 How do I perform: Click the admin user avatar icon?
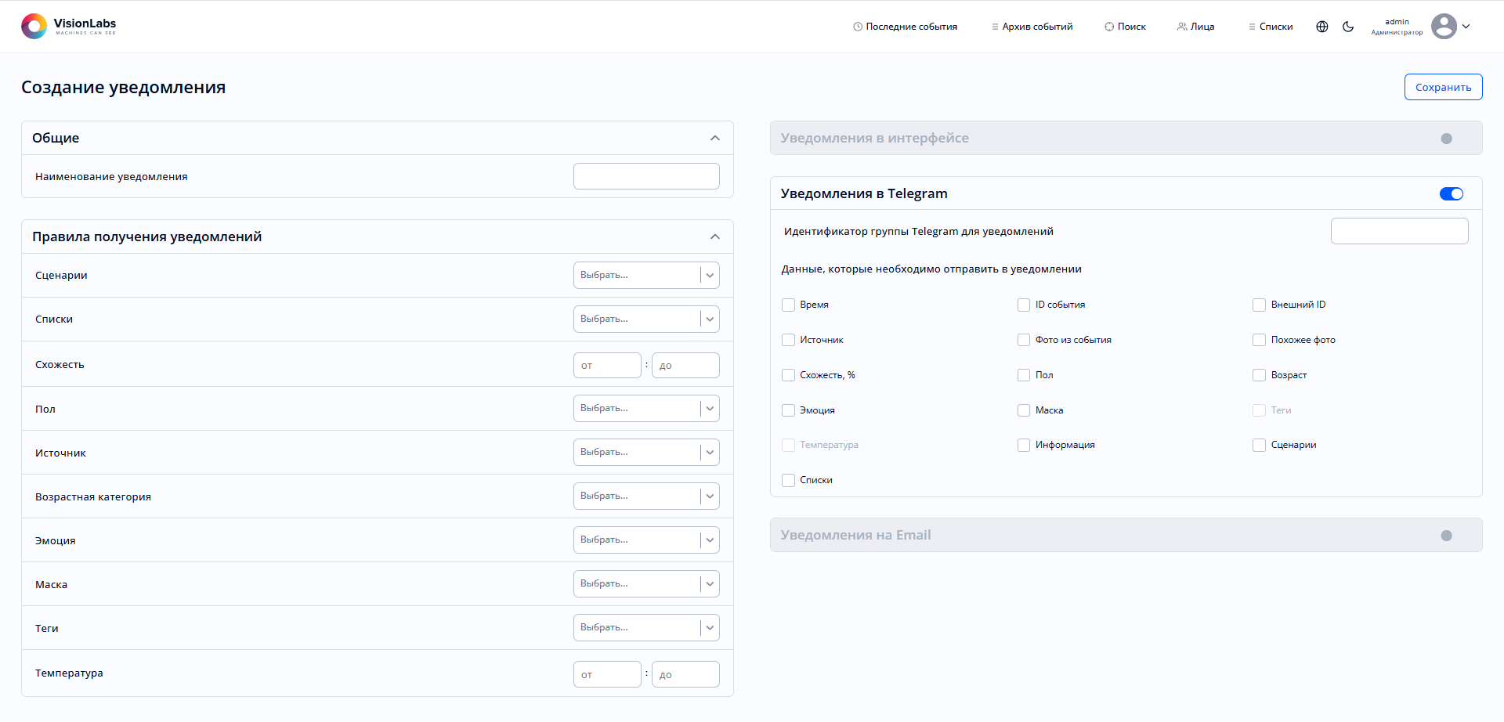pyautogui.click(x=1444, y=27)
